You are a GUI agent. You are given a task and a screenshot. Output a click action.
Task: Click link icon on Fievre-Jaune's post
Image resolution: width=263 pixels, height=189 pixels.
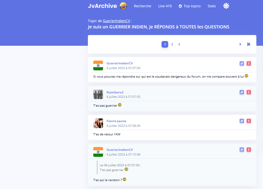click(x=242, y=121)
